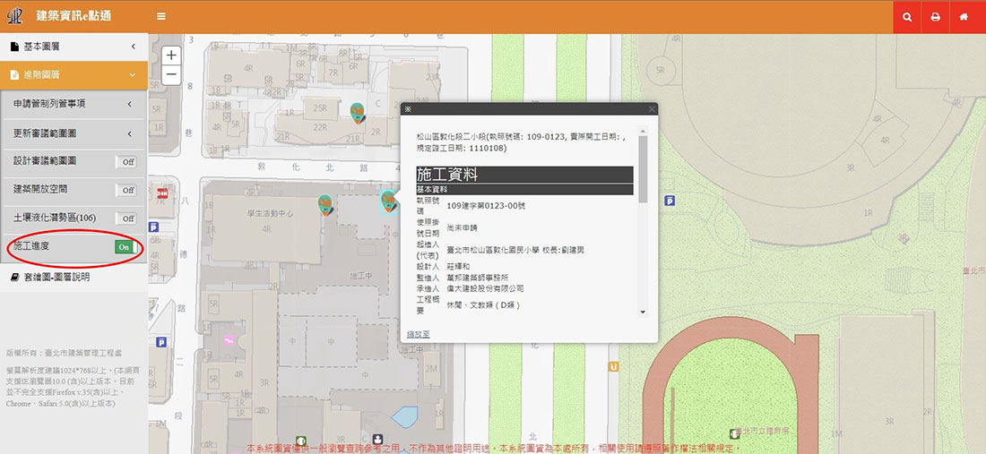Screen dimensions: 986x454
Task: Click construction marker near 25R building
Action: coord(357,111)
